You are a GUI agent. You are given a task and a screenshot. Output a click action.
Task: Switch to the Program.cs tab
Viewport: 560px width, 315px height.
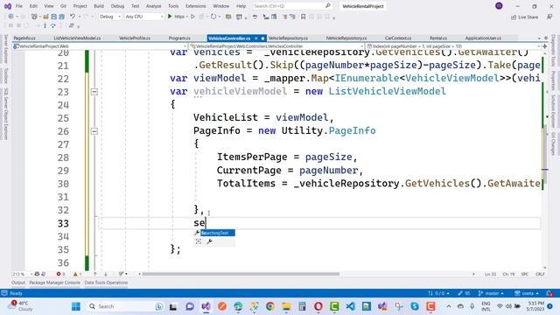179,38
